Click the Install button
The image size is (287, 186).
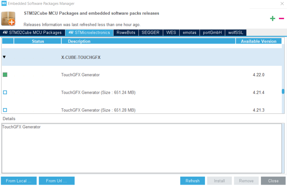[x=219, y=181]
